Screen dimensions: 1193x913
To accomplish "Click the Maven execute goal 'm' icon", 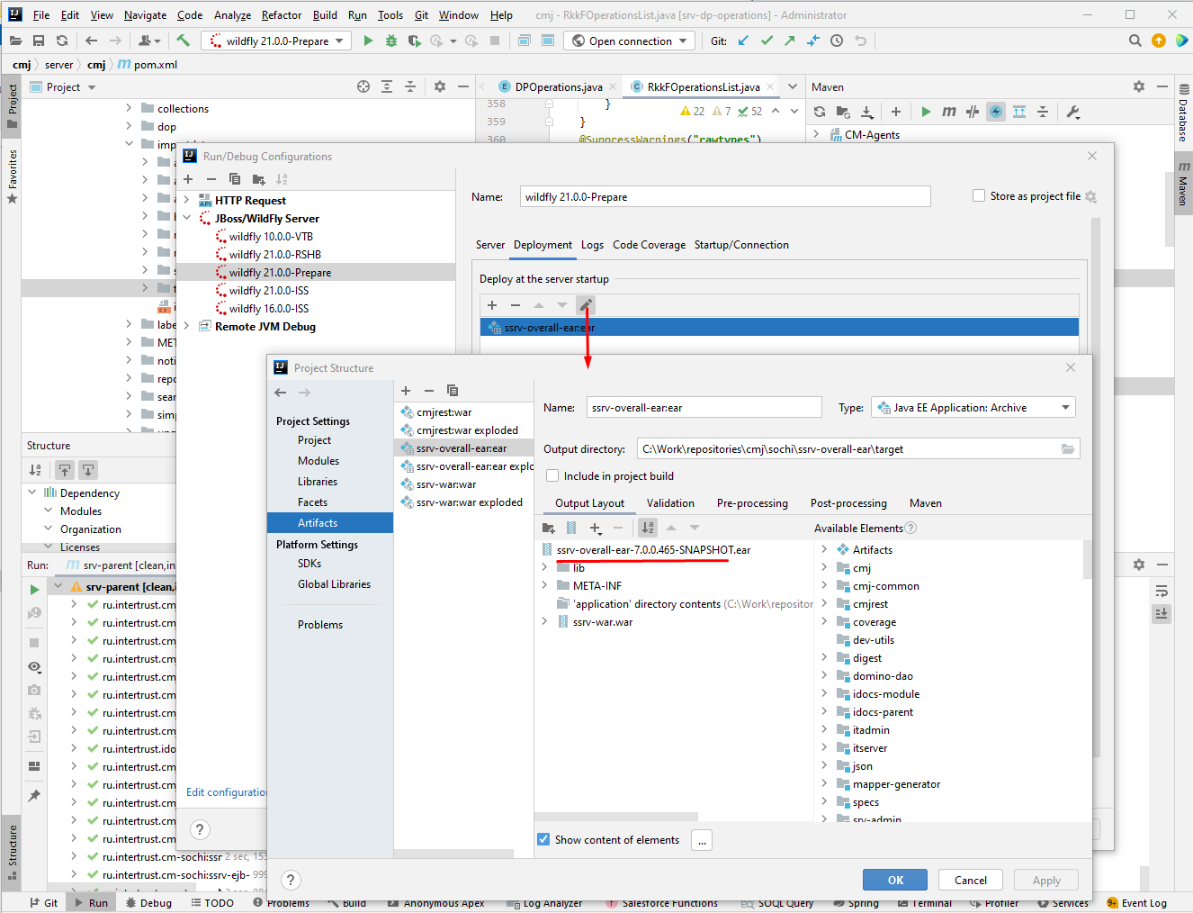I will click(949, 112).
